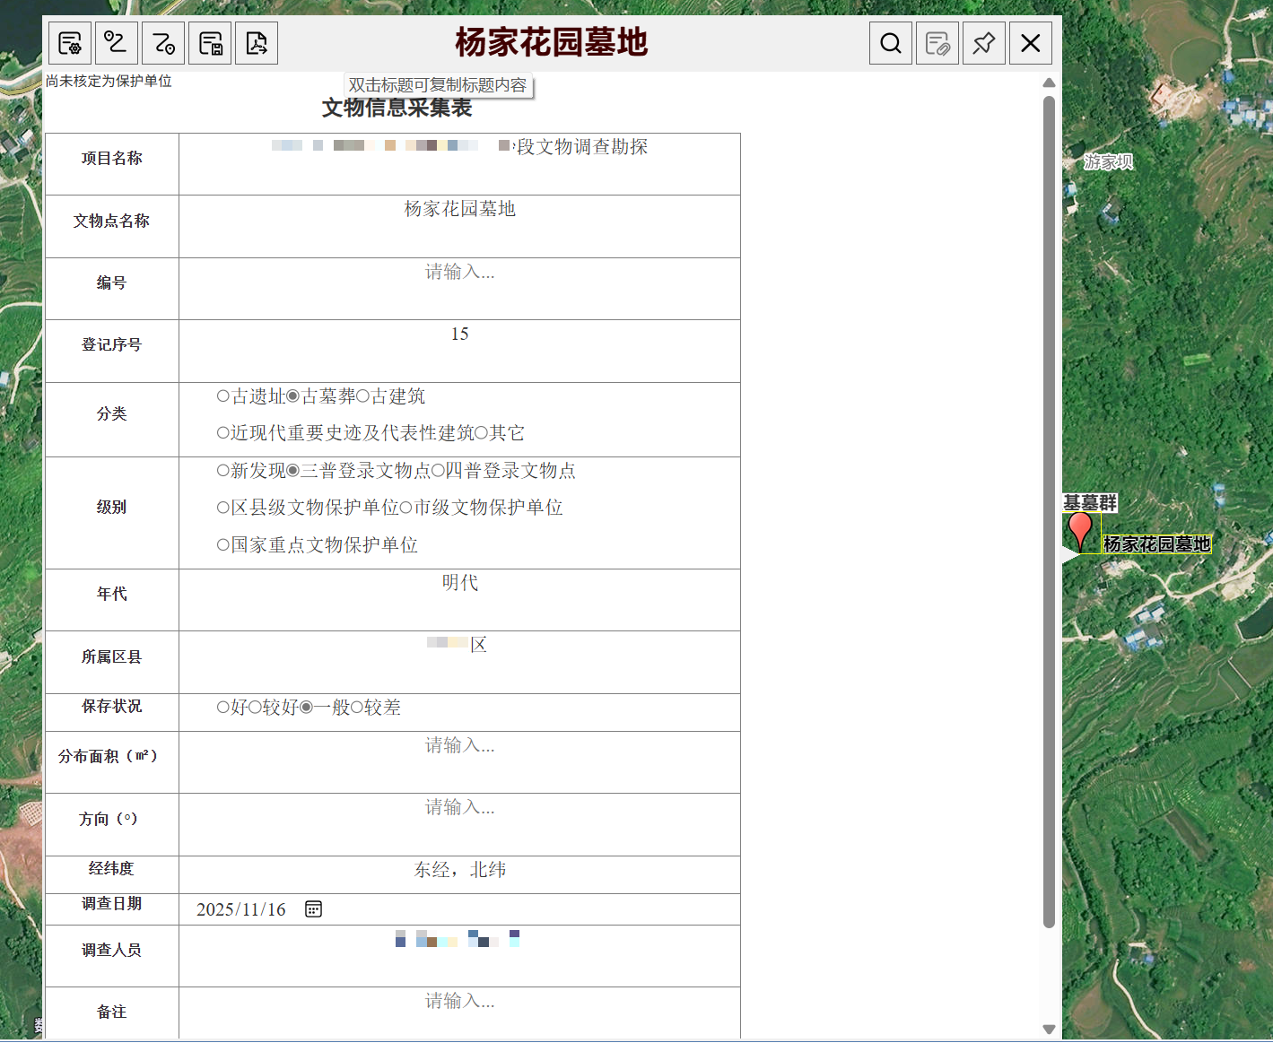Screen dimensions: 1273x1043
Task: Close the 杨家花园墓地 panel
Action: tap(1031, 43)
